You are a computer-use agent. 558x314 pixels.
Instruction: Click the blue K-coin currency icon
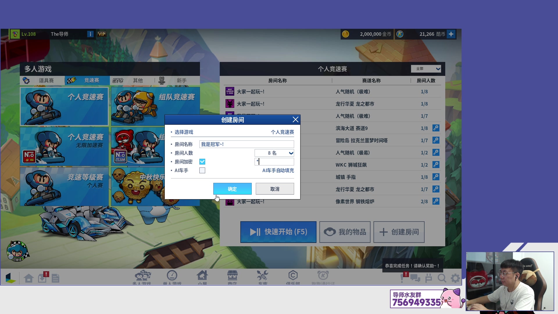400,34
